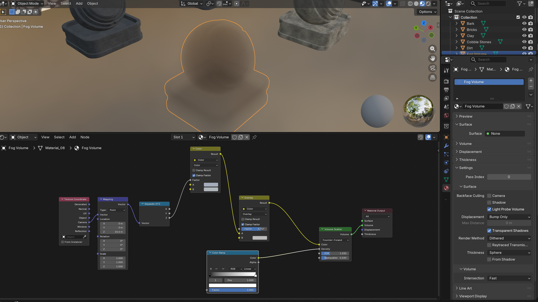Uncheck Light Probe Volume checkbox
The width and height of the screenshot is (538, 302).
point(489,209)
